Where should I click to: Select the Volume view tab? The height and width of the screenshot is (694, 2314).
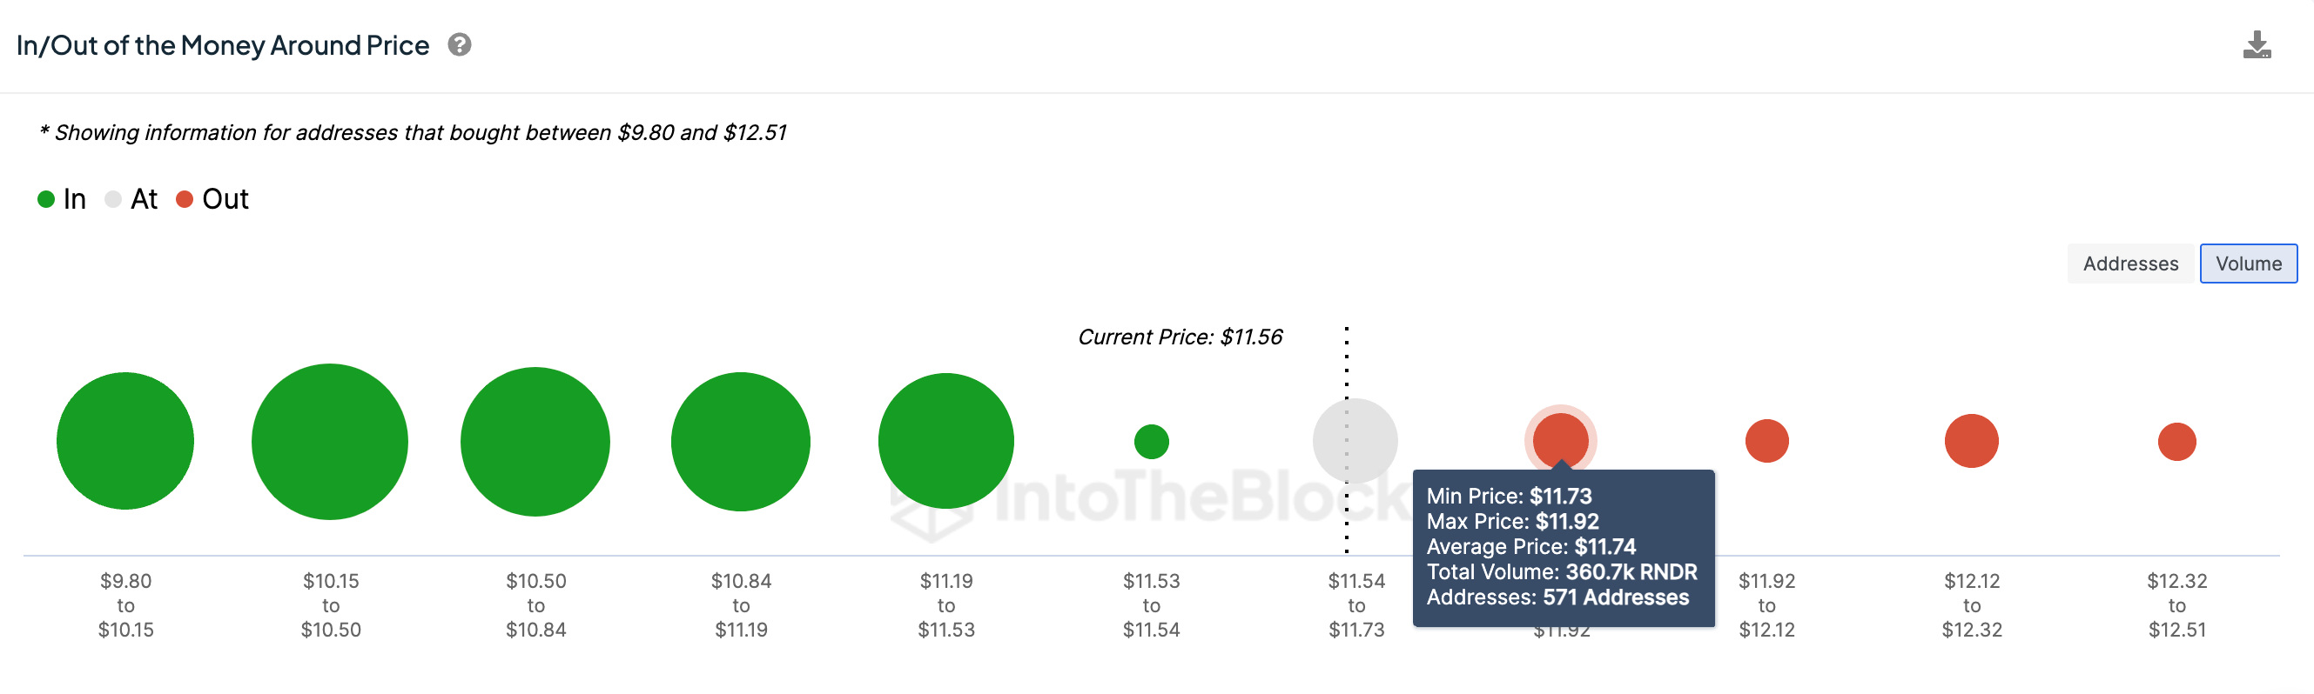pyautogui.click(x=2248, y=263)
